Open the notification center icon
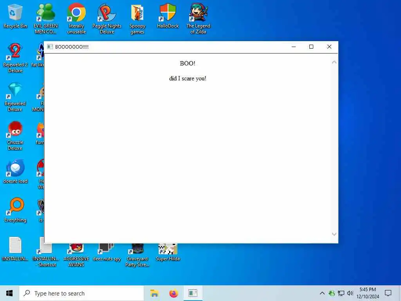Image resolution: width=401 pixels, height=301 pixels. [x=388, y=293]
